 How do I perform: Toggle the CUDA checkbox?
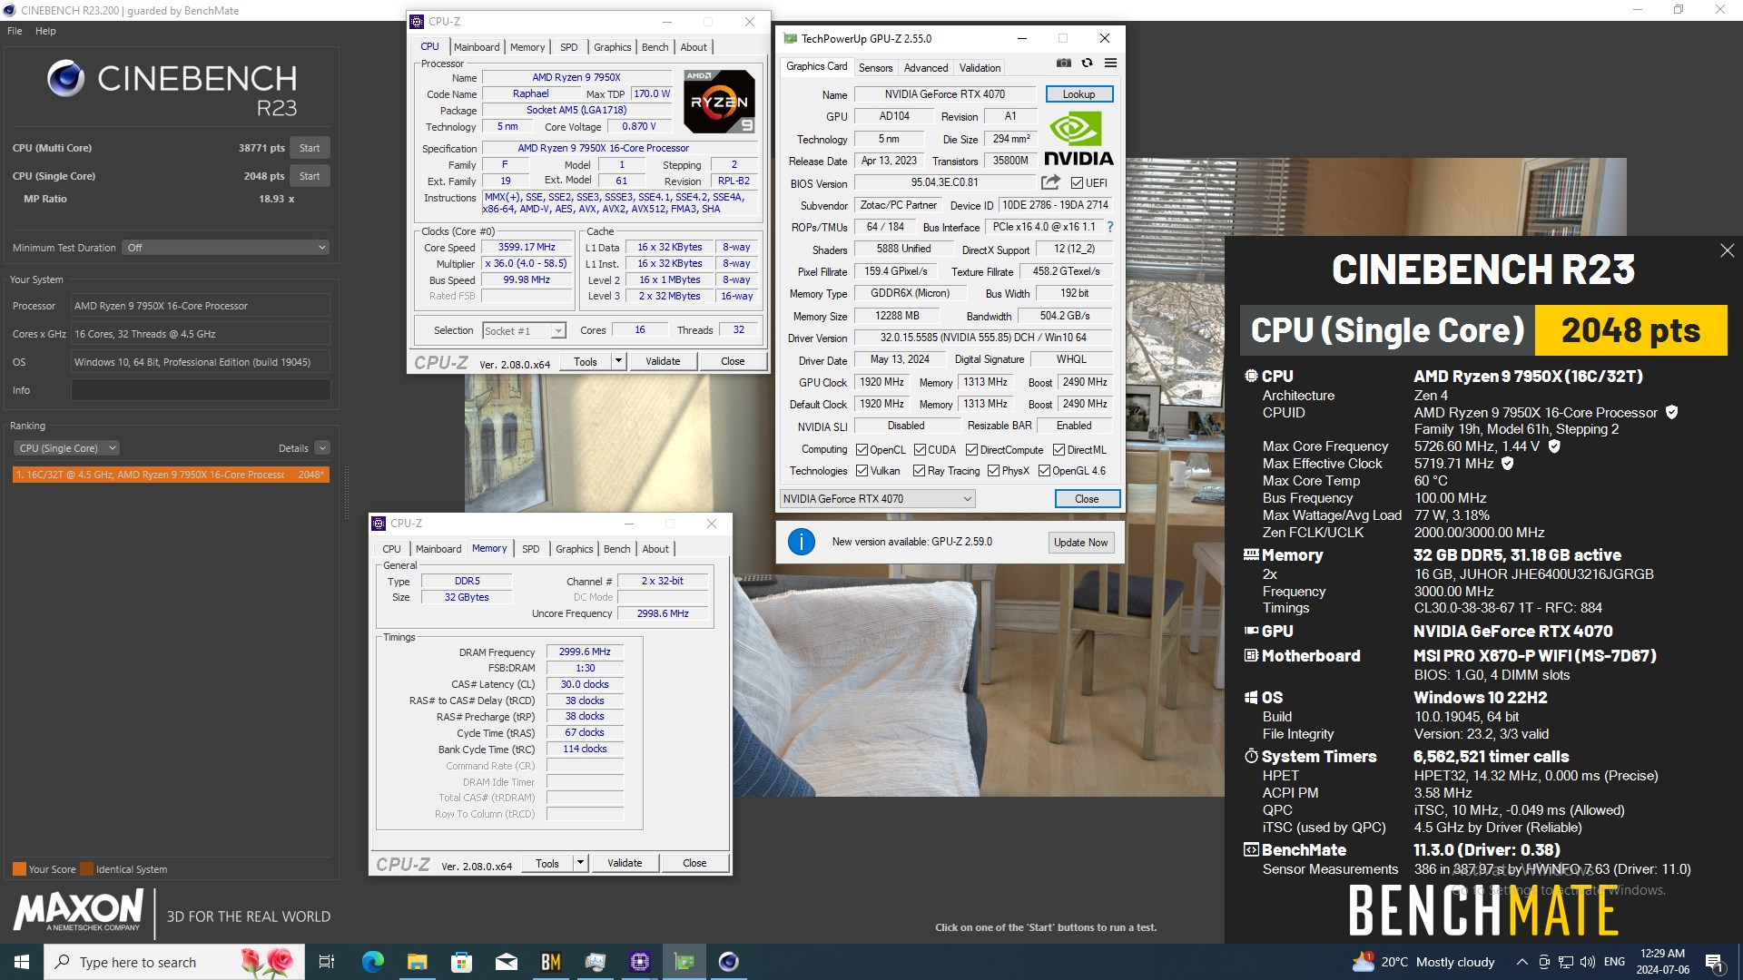click(920, 449)
